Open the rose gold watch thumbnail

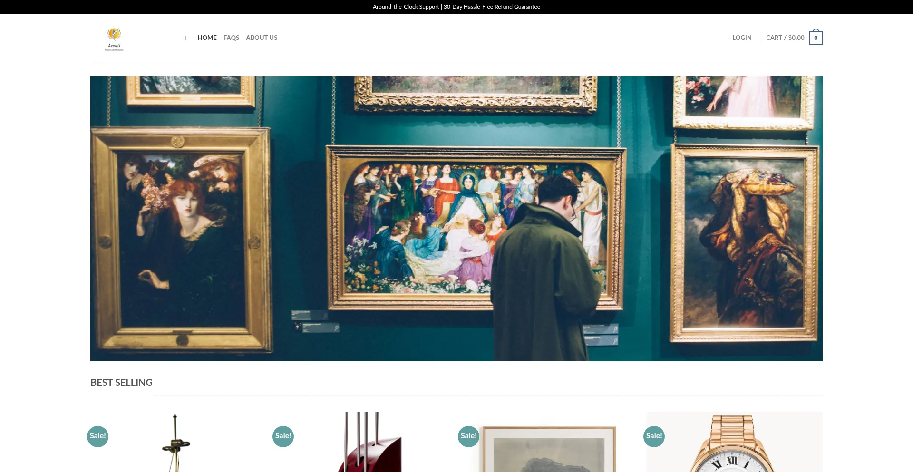coord(735,442)
